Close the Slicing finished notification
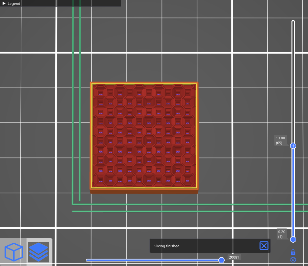 pos(264,246)
